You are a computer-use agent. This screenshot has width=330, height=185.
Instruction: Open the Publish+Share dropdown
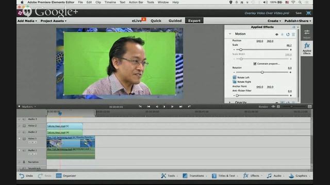(298, 21)
